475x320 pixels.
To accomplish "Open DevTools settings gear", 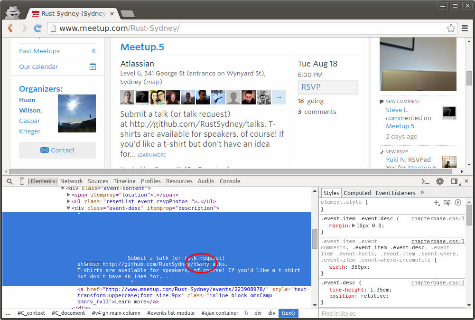I will [440, 181].
